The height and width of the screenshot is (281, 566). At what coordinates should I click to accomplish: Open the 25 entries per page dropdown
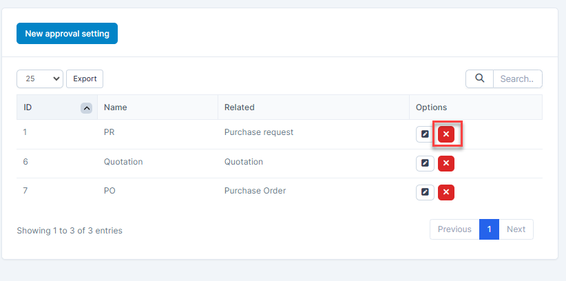tap(40, 79)
